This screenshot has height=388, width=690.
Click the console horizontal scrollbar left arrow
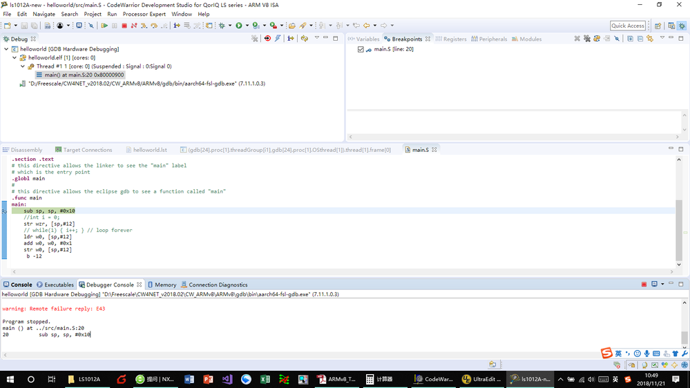(5, 355)
